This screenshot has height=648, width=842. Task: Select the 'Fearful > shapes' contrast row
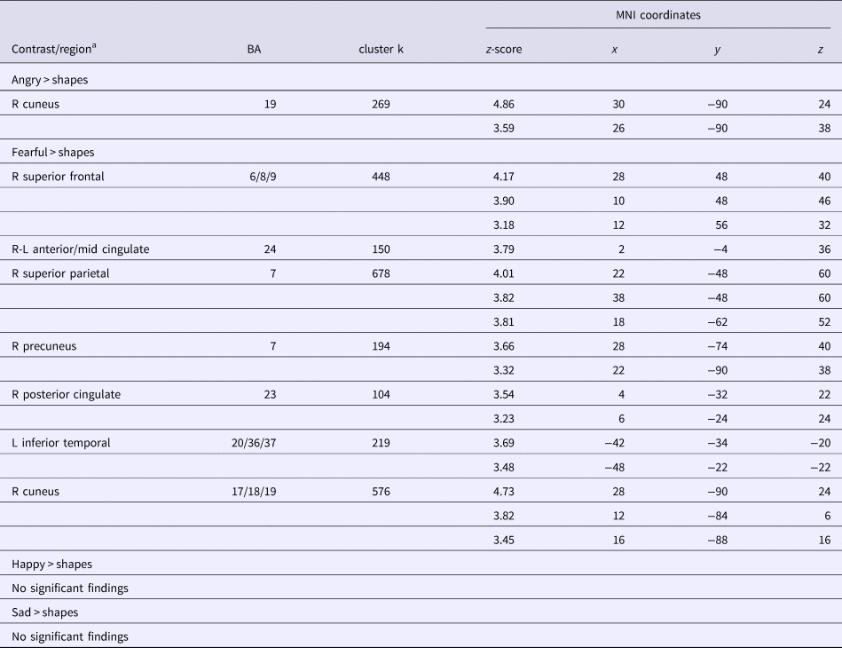[53, 153]
